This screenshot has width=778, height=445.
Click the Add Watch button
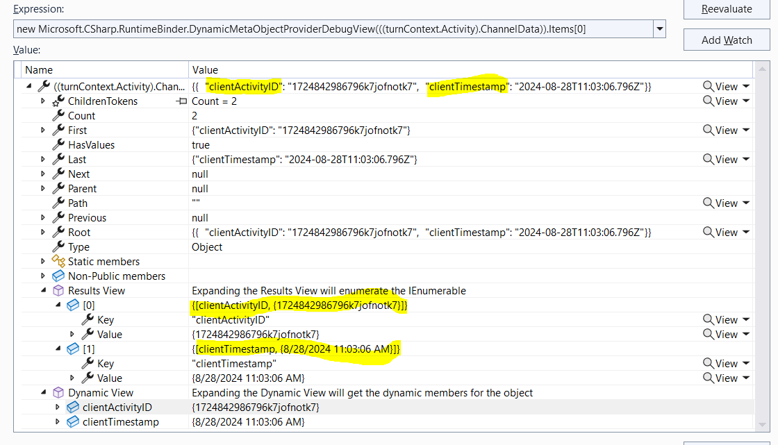click(727, 40)
